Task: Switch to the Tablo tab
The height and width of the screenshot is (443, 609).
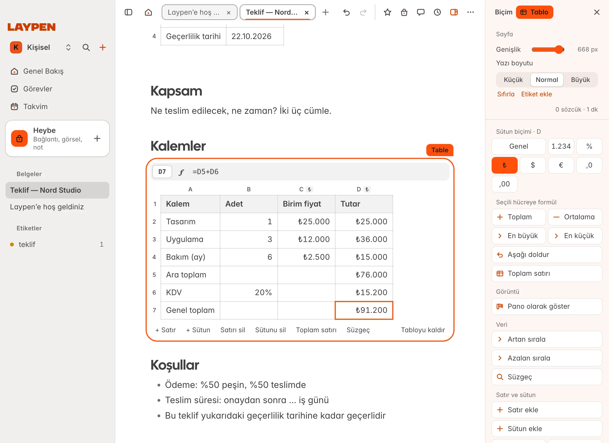Action: [x=534, y=12]
